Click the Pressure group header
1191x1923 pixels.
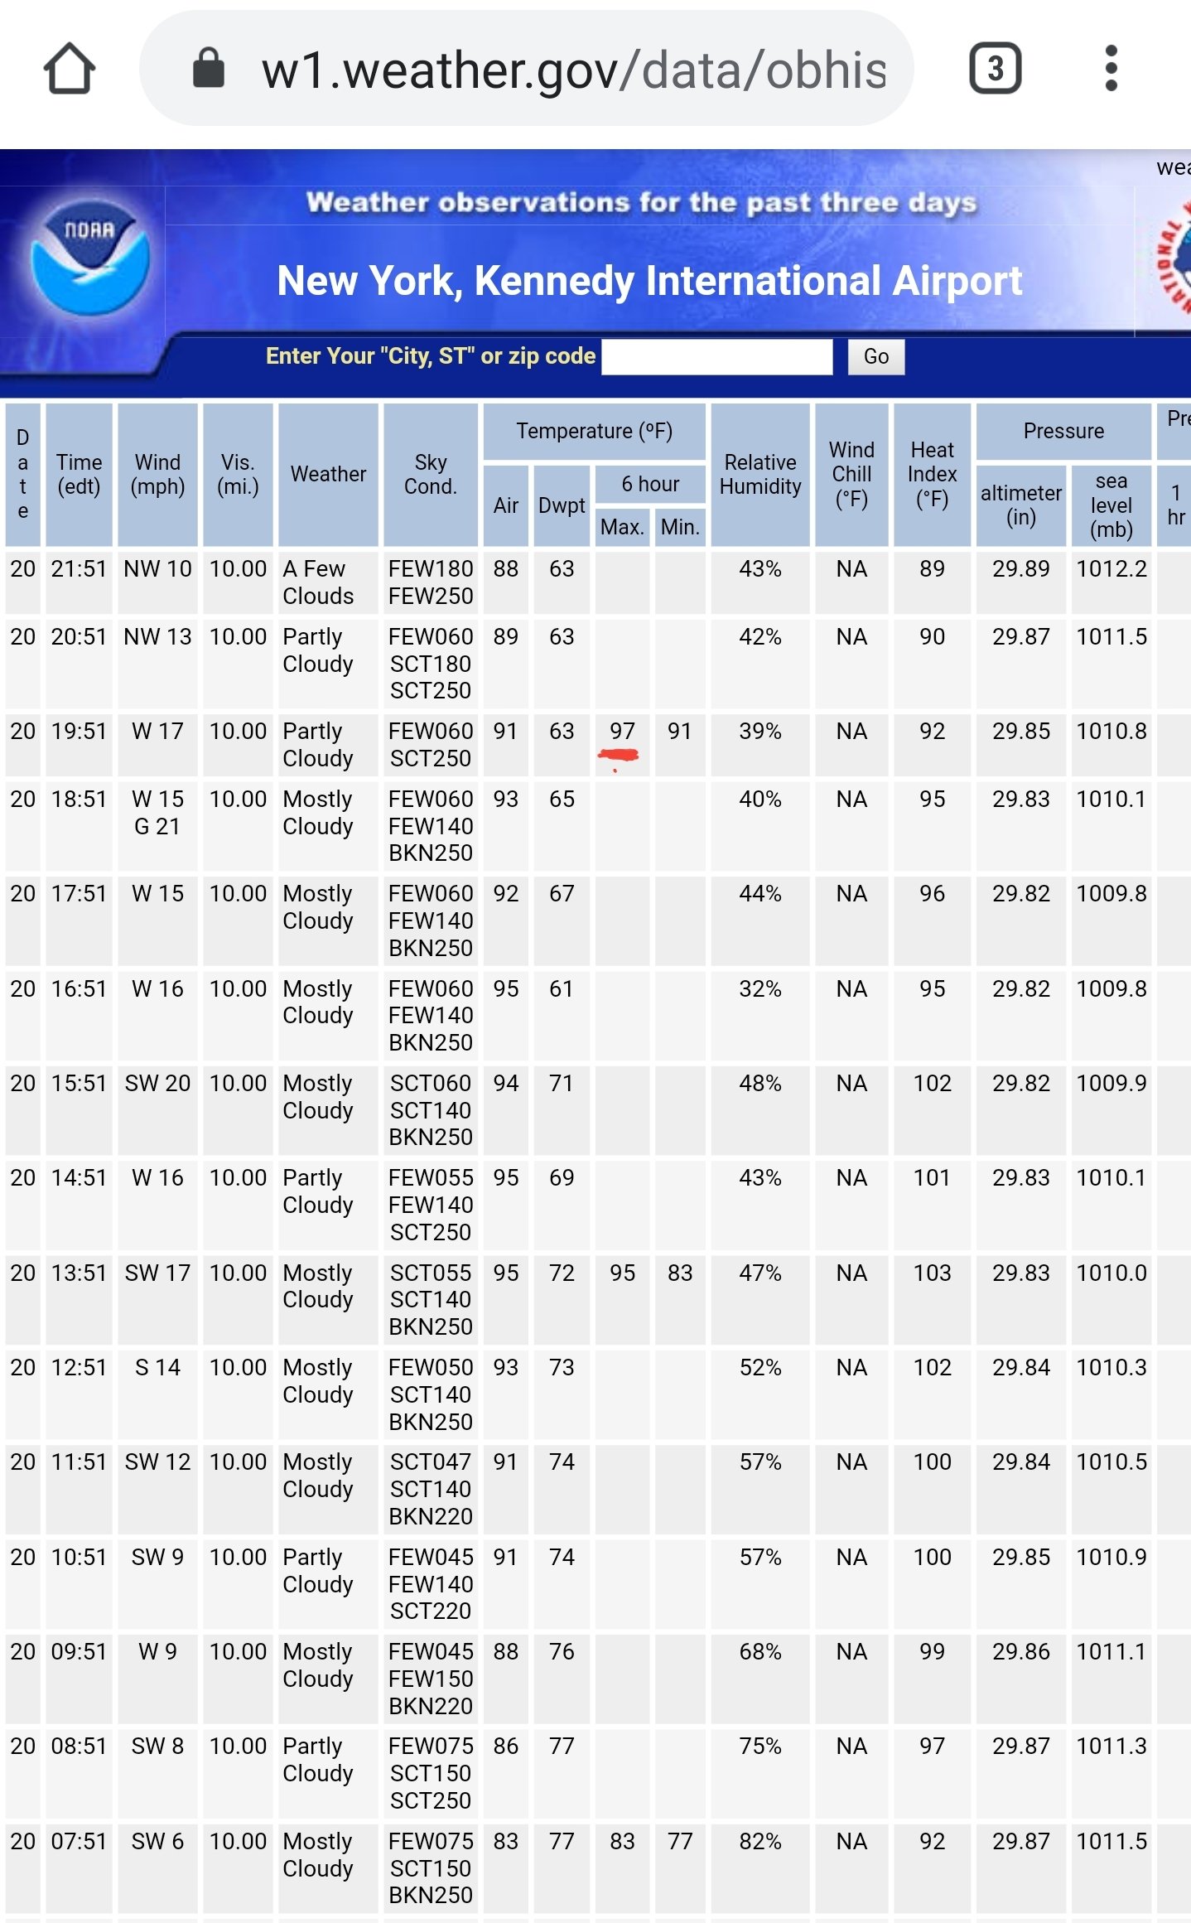(x=1063, y=432)
